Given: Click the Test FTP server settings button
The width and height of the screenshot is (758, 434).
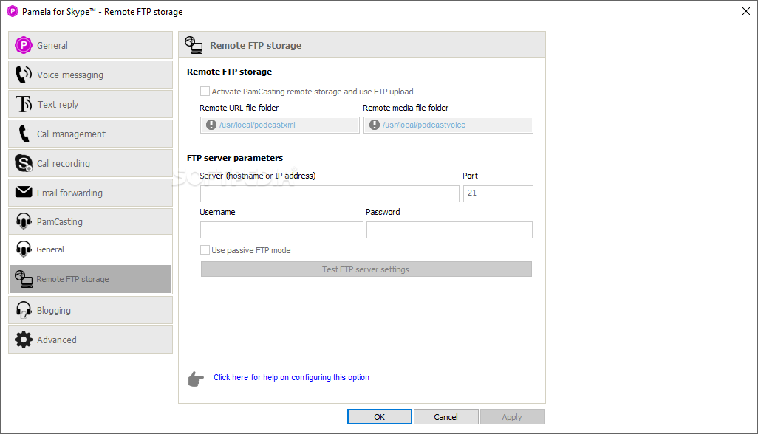Looking at the screenshot, I should pos(366,269).
